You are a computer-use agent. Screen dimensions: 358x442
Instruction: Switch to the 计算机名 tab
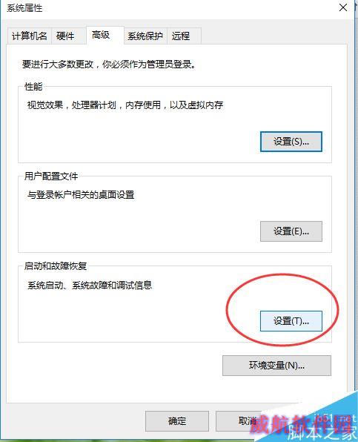pos(30,36)
